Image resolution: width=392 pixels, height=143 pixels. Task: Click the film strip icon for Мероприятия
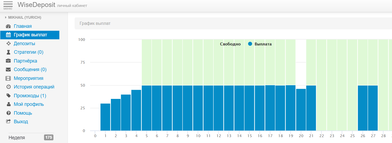[x=8, y=78]
